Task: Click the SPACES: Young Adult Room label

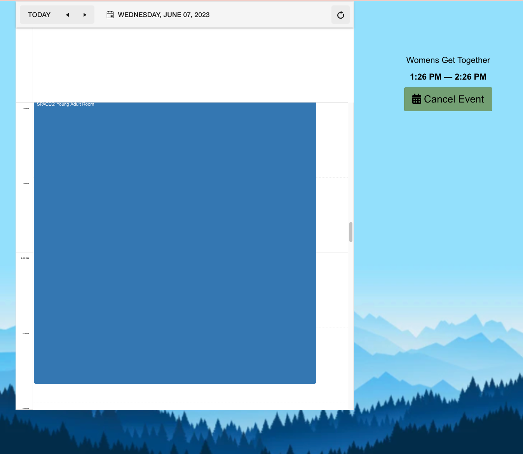Action: 65,104
